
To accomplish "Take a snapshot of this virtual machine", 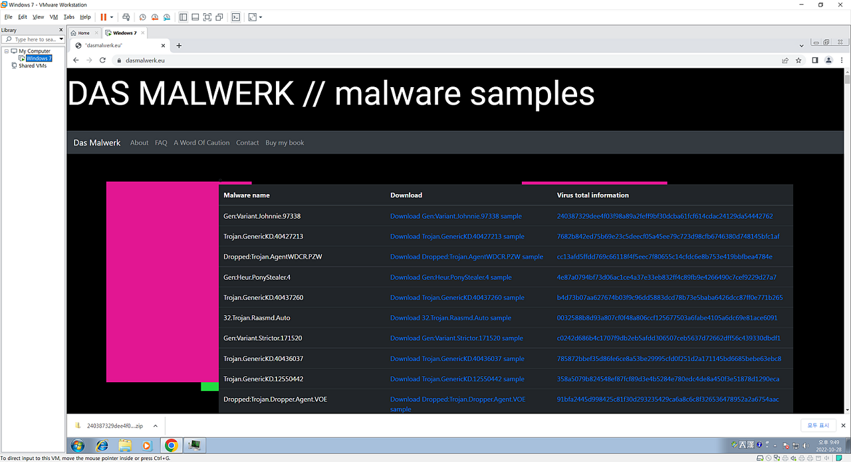I will [x=142, y=17].
